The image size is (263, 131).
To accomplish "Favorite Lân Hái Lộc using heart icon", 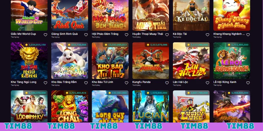I will (x=207, y=83).
